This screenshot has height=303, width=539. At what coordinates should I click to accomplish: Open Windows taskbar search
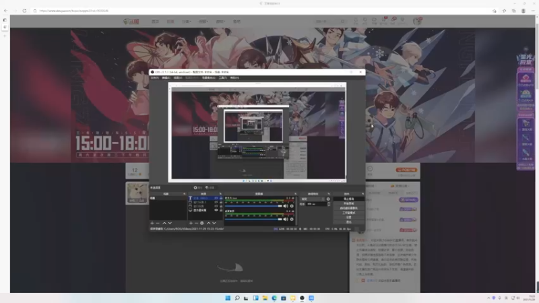(237, 298)
